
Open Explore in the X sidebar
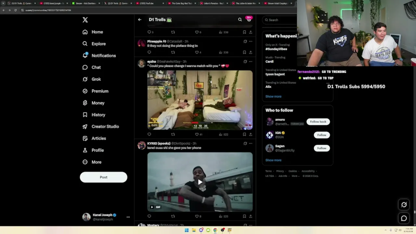click(x=94, y=44)
